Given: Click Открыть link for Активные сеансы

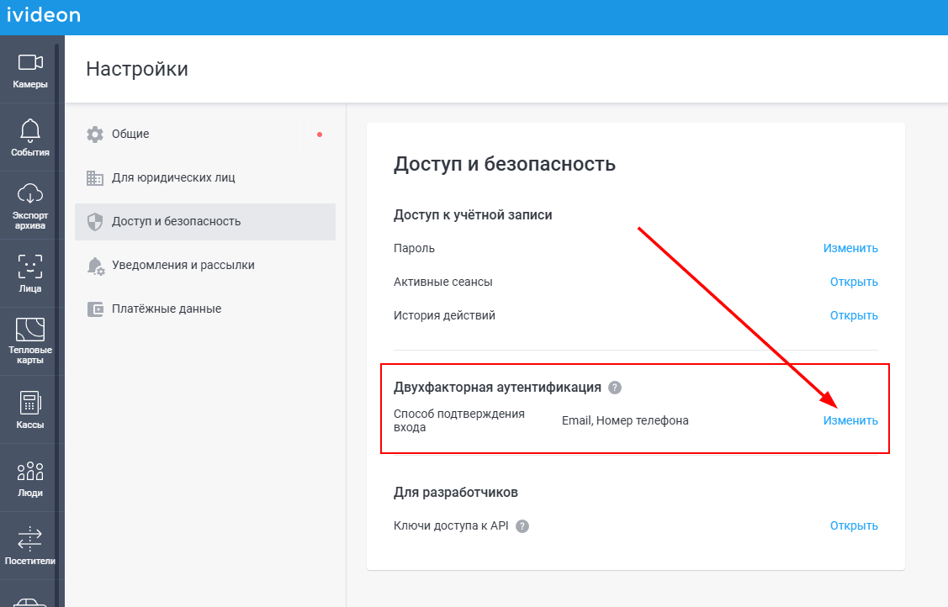Looking at the screenshot, I should 854,282.
